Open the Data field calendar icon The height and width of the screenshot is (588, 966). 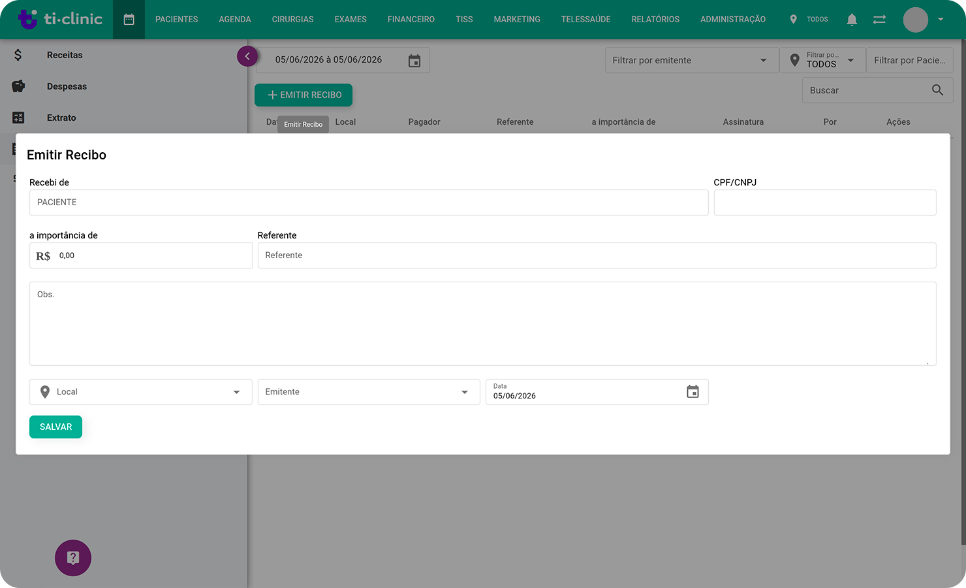click(x=693, y=391)
